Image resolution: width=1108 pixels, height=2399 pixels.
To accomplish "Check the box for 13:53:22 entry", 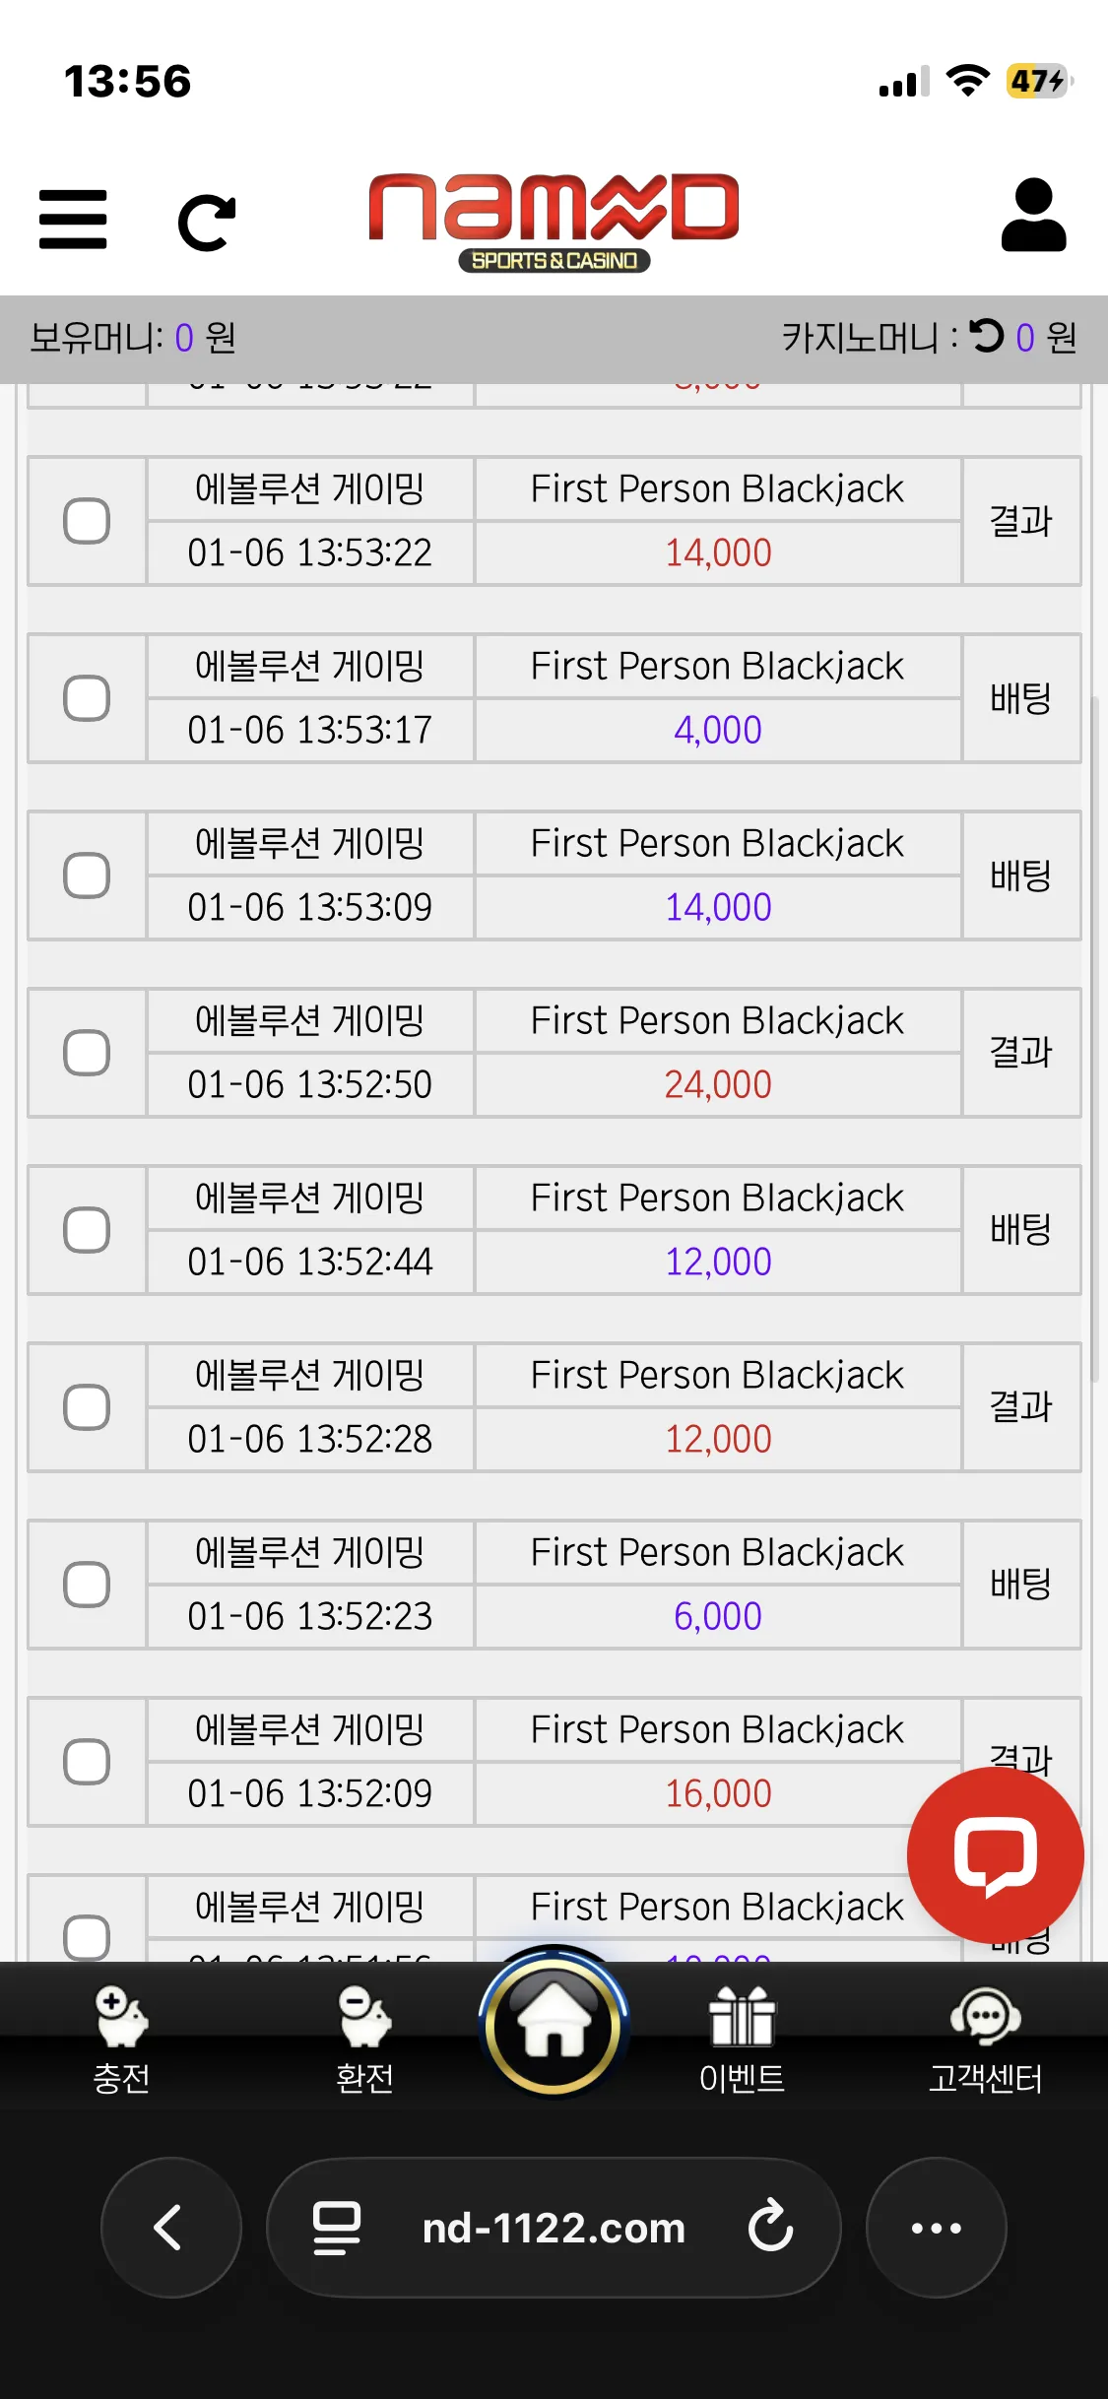I will [x=87, y=521].
